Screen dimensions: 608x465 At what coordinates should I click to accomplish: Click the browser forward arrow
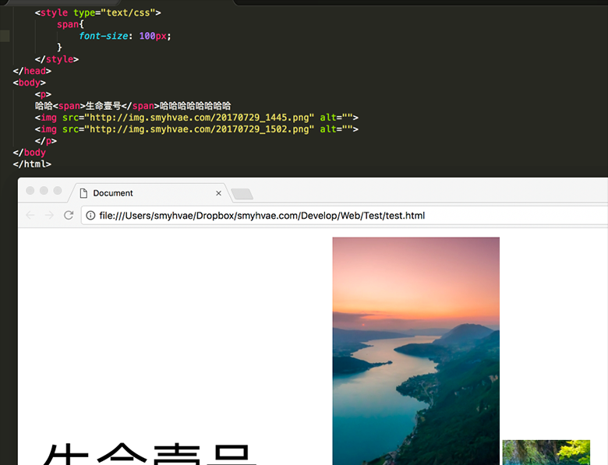click(49, 215)
